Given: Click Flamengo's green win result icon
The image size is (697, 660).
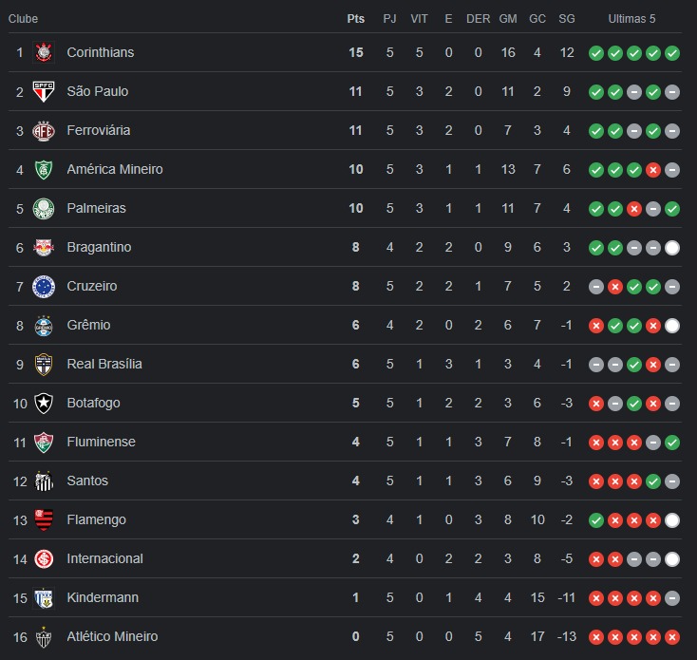Looking at the screenshot, I should 596,520.
